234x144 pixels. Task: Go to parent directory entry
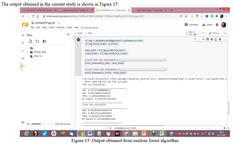[x=32, y=48]
